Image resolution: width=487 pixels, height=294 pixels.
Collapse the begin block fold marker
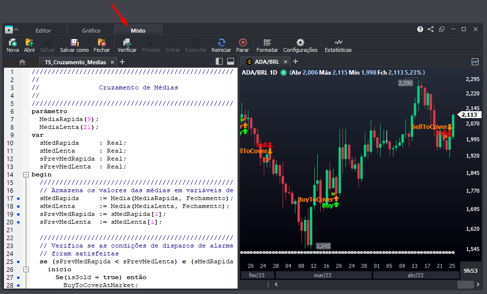[x=25, y=174]
